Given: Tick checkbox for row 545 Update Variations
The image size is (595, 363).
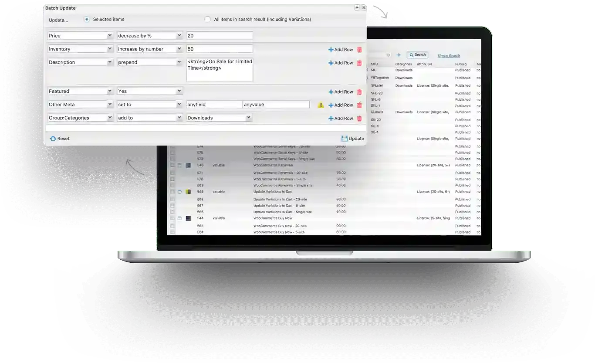Looking at the screenshot, I should (x=172, y=192).
